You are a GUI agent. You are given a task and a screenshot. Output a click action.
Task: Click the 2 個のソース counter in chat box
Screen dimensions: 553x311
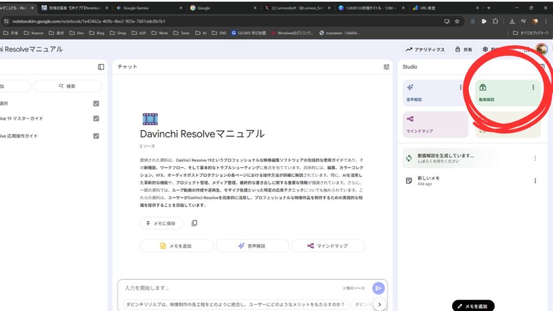354,288
